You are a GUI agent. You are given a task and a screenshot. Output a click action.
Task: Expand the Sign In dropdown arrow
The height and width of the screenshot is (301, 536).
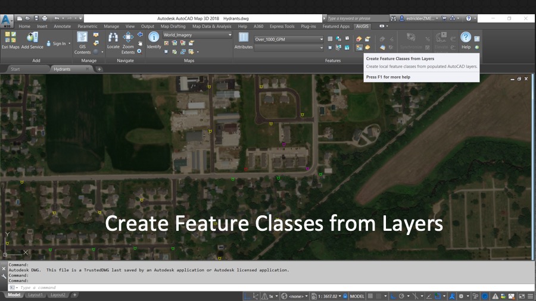click(70, 43)
